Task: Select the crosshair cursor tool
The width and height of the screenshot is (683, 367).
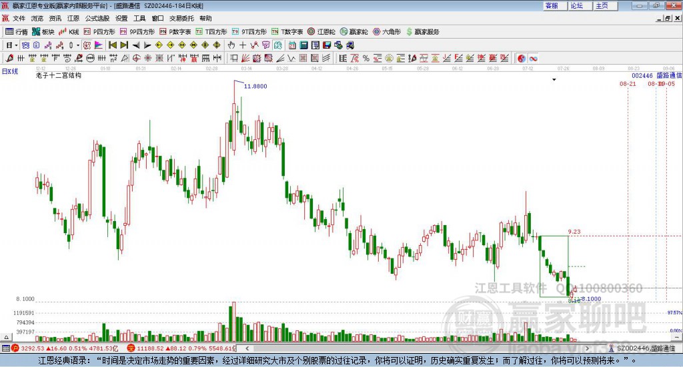Action: click(243, 45)
